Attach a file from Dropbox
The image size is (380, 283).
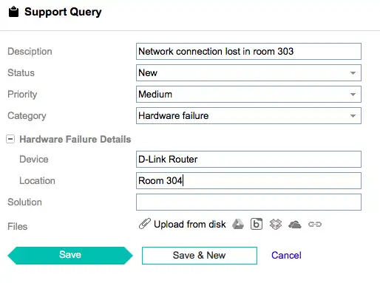276,224
